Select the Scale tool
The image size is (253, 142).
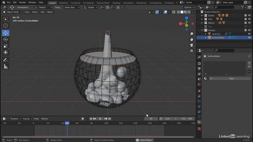pos(6,46)
